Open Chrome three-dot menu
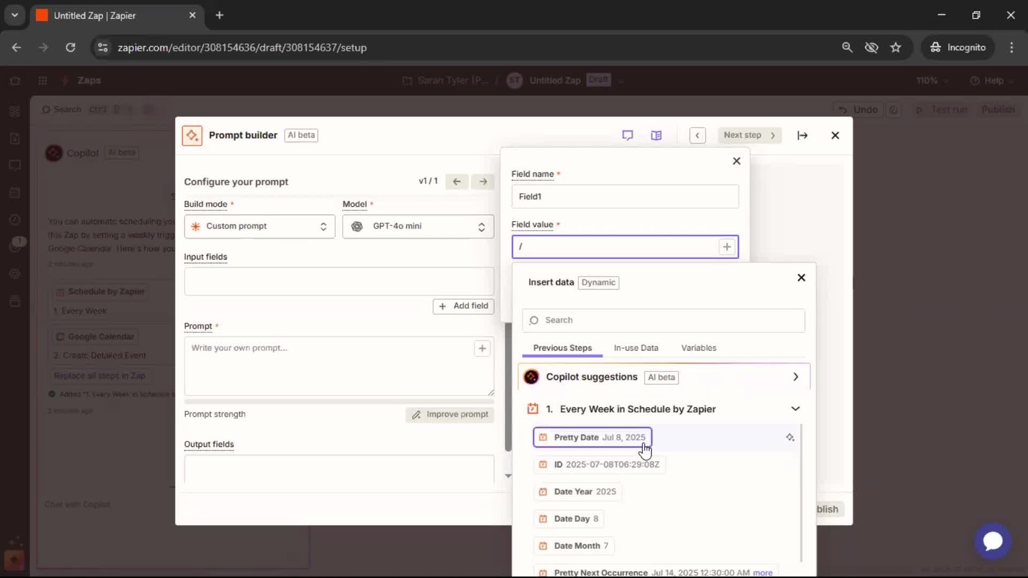The image size is (1028, 578). click(x=1011, y=48)
